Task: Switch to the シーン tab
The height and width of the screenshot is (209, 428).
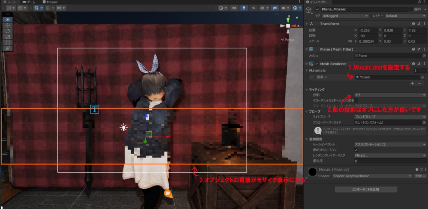Action: pos(10,2)
